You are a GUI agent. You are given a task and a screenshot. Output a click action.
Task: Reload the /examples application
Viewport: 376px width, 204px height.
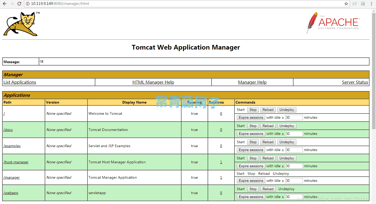click(x=268, y=142)
